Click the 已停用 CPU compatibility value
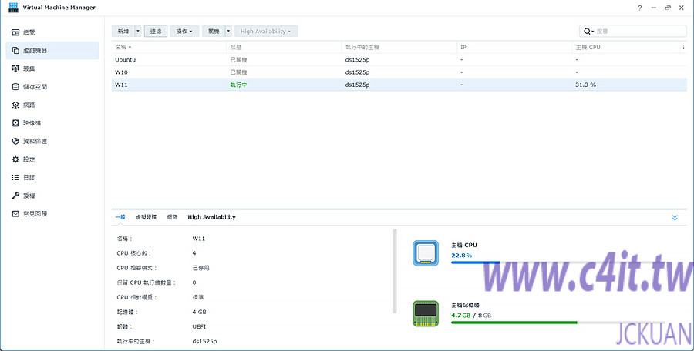Screen dimensions: 694x351 201,268
